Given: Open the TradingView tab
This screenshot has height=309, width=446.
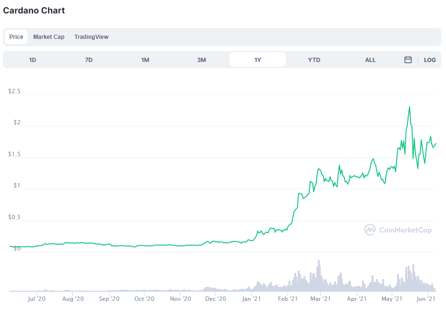Looking at the screenshot, I should pos(91,37).
